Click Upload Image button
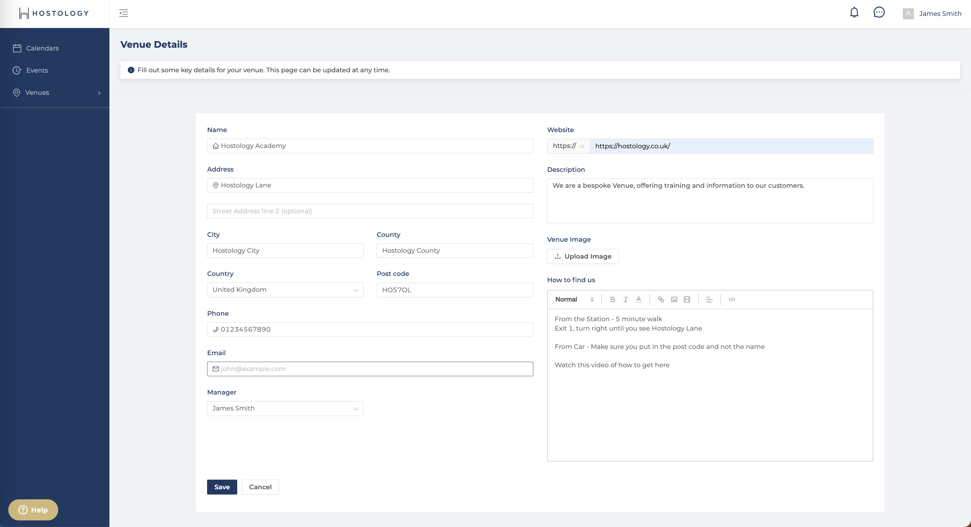Viewport: 971px width, 527px height. click(x=583, y=256)
